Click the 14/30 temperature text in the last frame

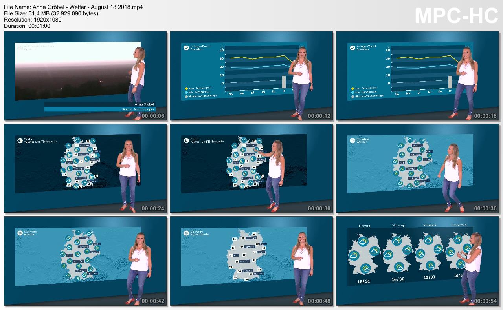click(398, 279)
